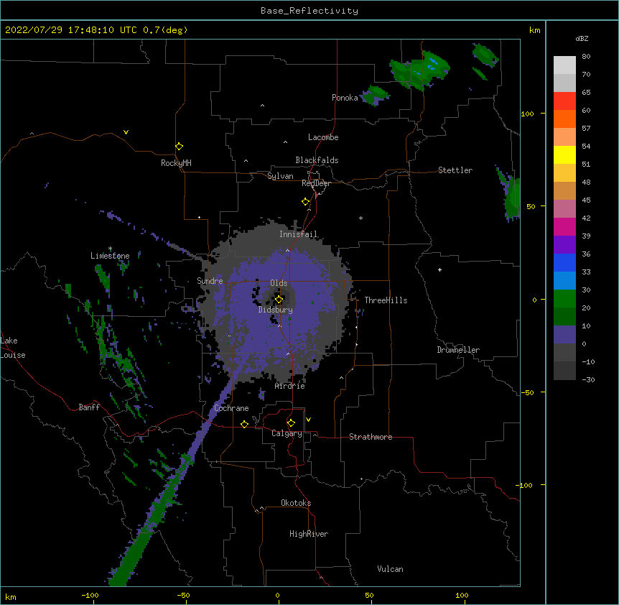Click the HighRiver label
Viewport: 619px width, 605px height.
coord(309,534)
